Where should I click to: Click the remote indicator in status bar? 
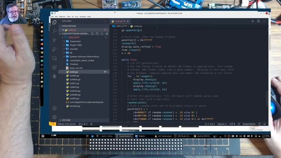click(x=53, y=124)
